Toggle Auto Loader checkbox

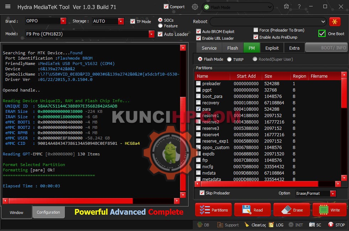[160, 34]
